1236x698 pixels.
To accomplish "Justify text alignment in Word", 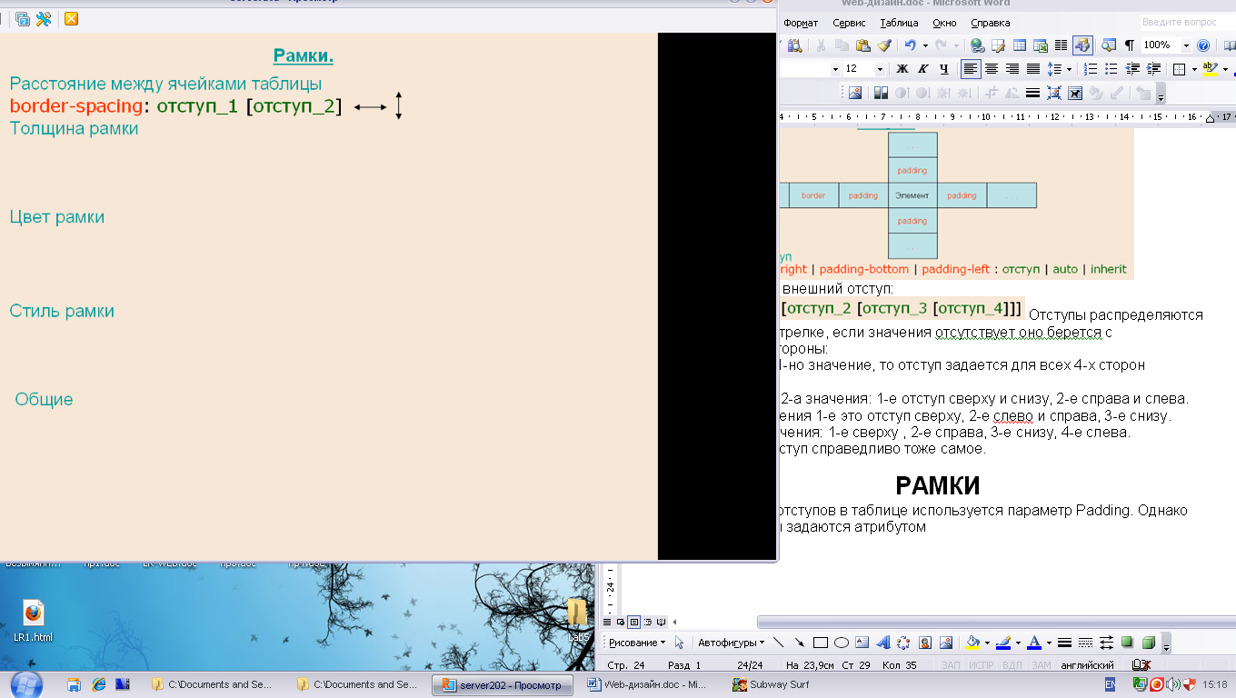I will click(1033, 69).
